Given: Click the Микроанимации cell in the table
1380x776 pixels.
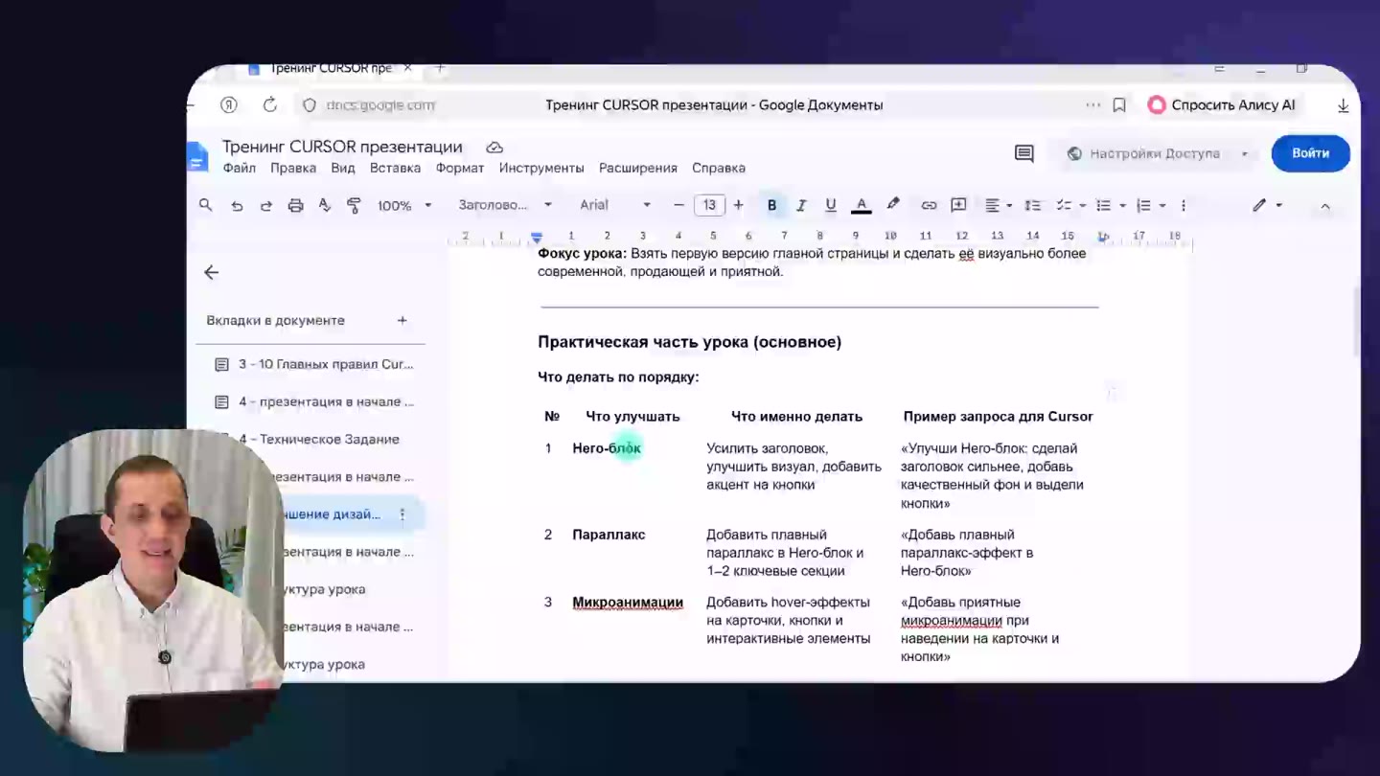Looking at the screenshot, I should 628,603.
